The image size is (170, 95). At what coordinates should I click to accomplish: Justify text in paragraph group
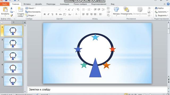[95, 14]
